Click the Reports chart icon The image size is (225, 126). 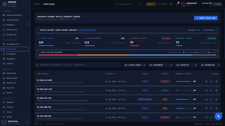[x=4, y=93]
